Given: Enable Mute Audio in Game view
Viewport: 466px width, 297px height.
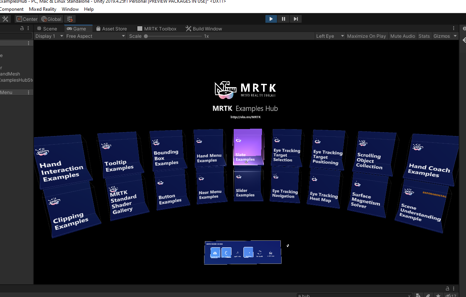Looking at the screenshot, I should [403, 36].
